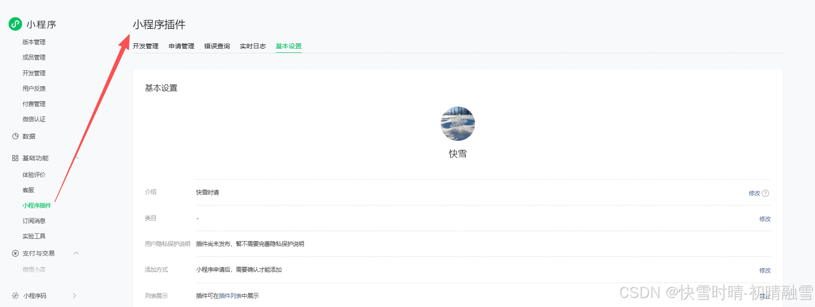Open 实验工具 in the sidebar
Viewport: 815px width, 307px height.
34,236
